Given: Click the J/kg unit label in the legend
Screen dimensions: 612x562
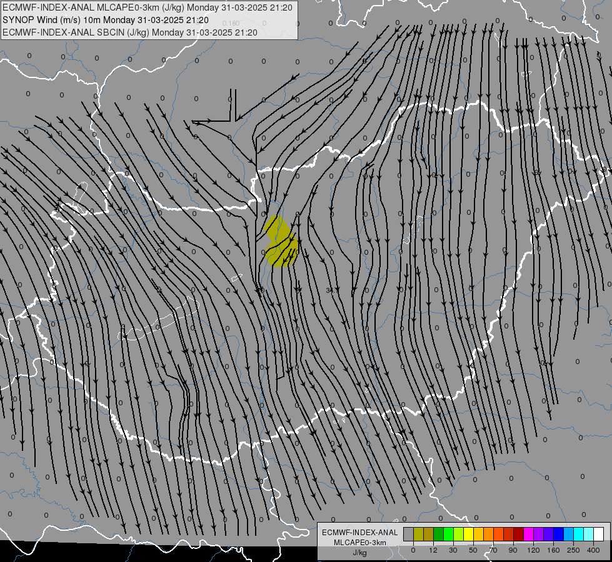Looking at the screenshot, I should tap(360, 553).
